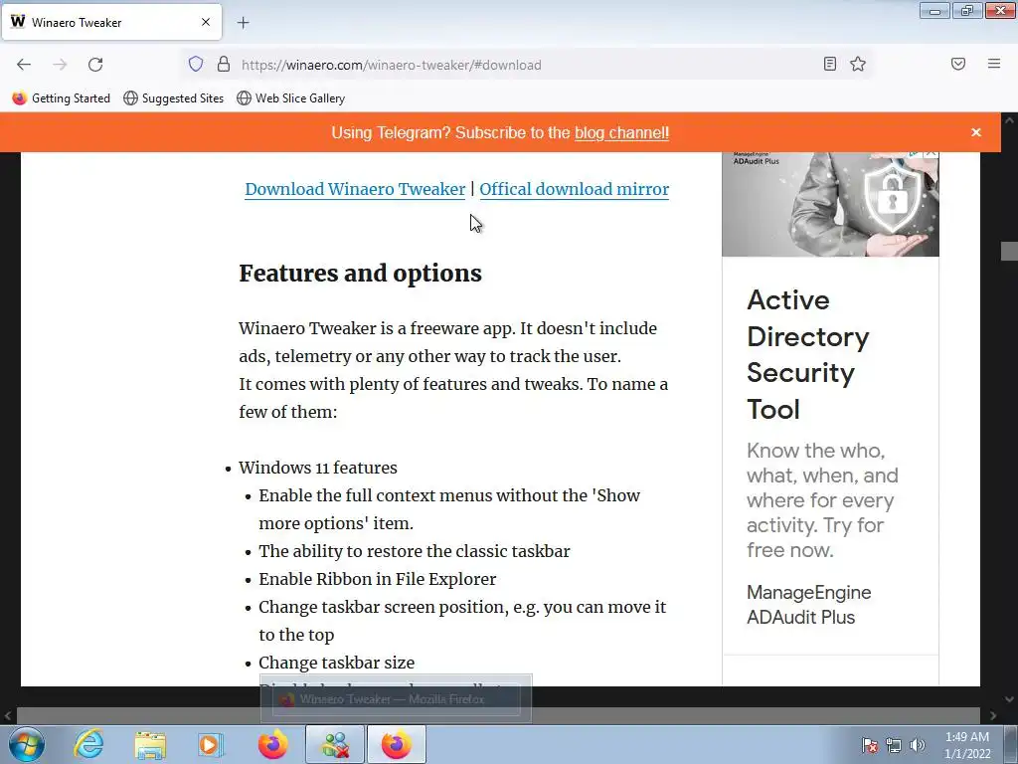Click 'Change taskbar size' list item

pyautogui.click(x=336, y=663)
